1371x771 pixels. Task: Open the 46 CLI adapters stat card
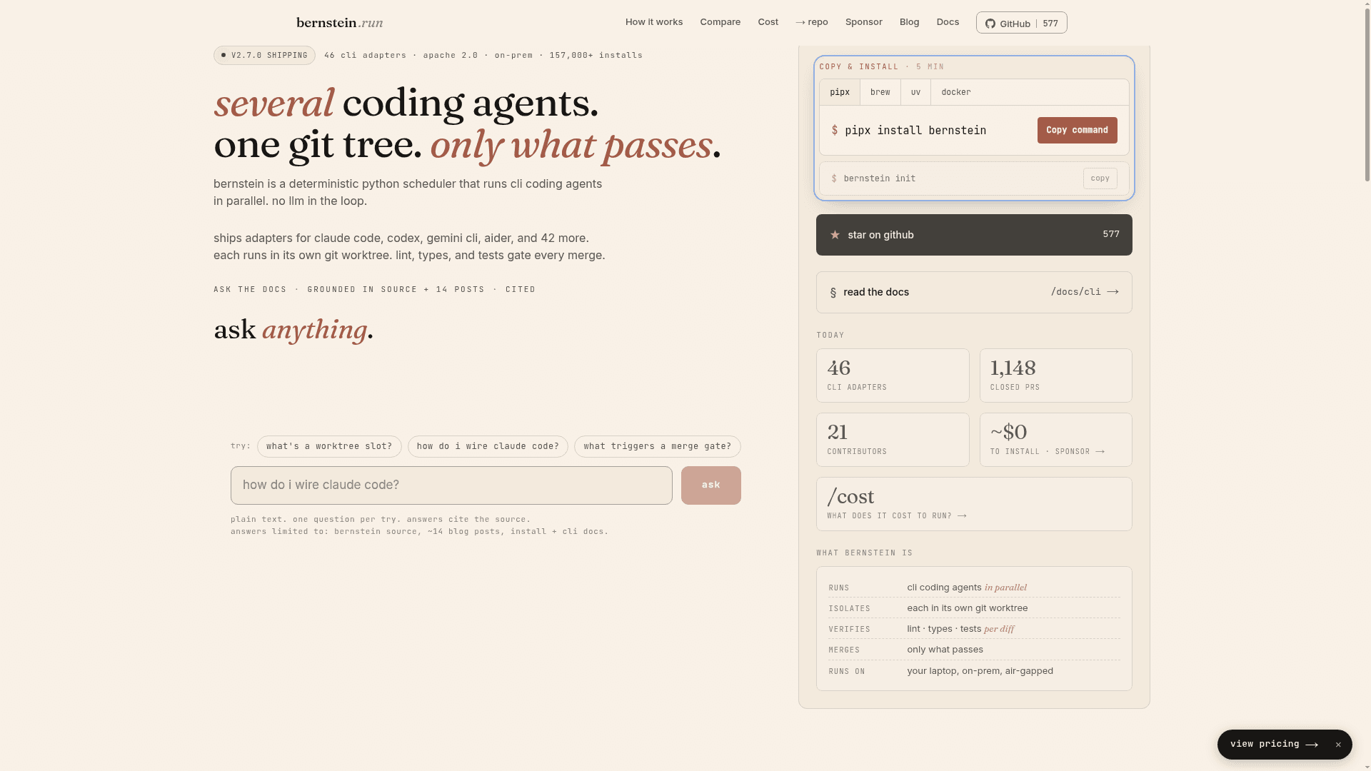click(893, 376)
